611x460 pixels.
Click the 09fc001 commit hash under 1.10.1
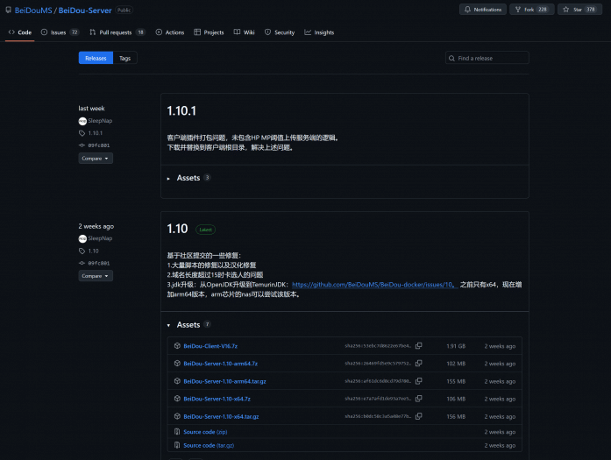pos(98,145)
